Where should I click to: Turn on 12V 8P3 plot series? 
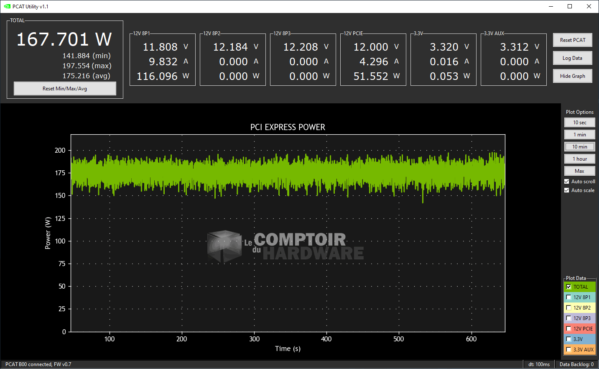(x=568, y=318)
